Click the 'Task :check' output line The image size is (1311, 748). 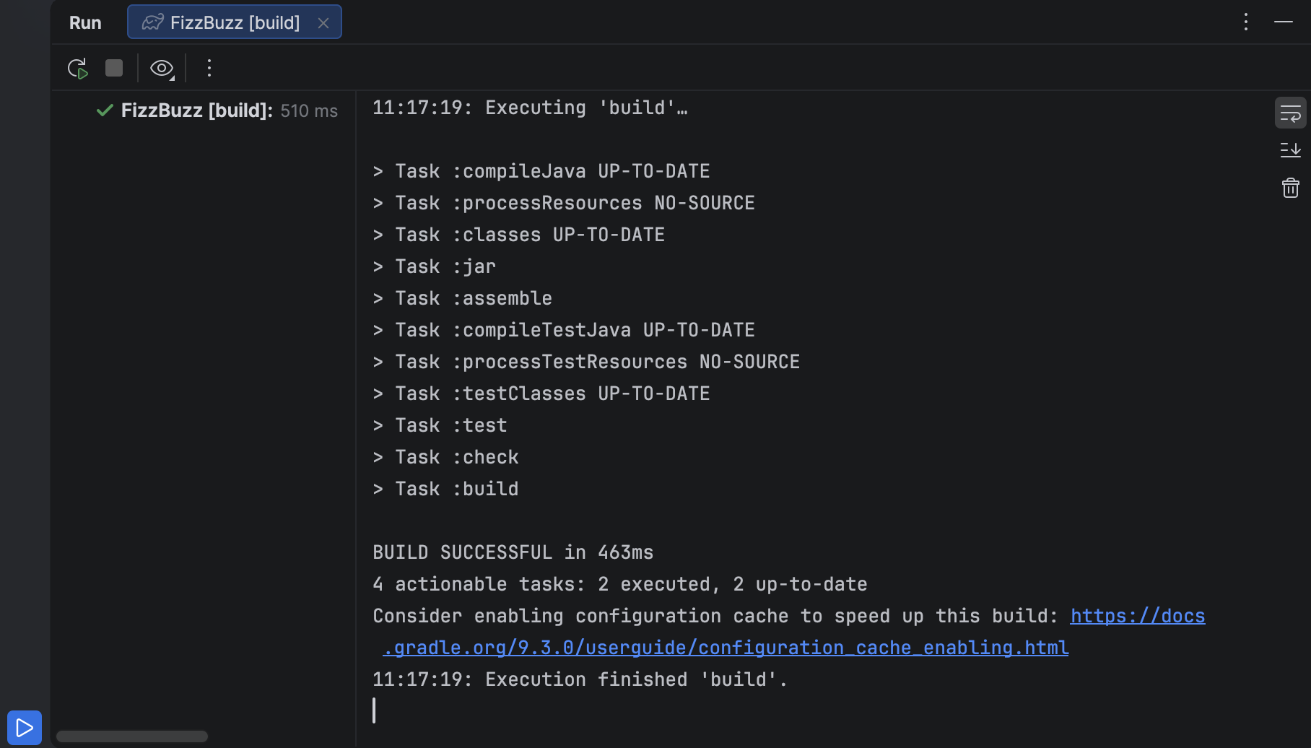pos(445,457)
